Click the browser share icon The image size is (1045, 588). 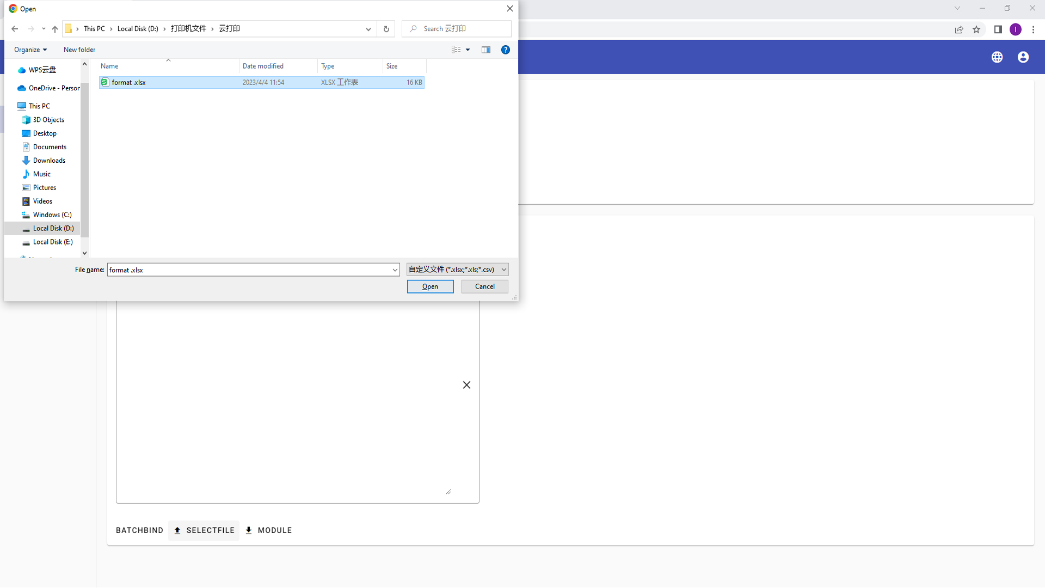point(959,29)
